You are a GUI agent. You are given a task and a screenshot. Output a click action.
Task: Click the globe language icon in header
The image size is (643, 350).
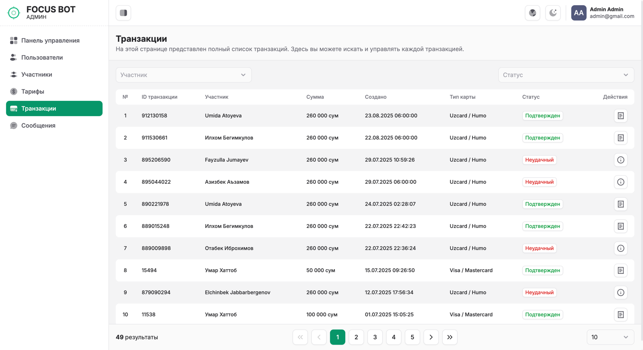click(x=532, y=13)
